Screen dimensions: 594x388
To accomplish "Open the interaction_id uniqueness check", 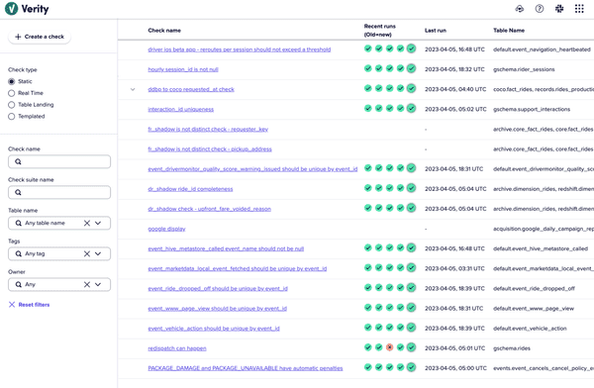I will (x=181, y=109).
